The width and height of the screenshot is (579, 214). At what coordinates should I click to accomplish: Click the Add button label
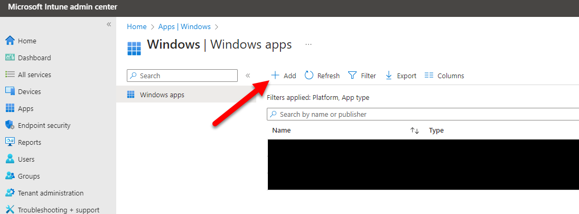[290, 76]
